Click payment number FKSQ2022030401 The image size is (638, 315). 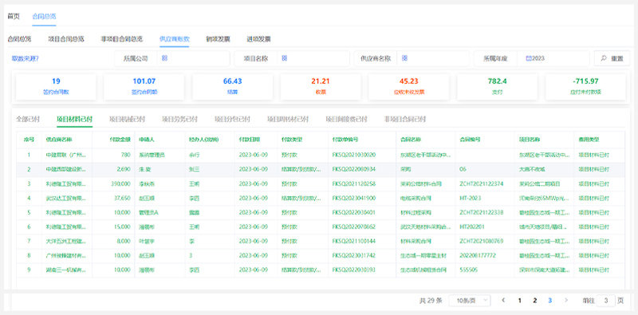click(353, 212)
